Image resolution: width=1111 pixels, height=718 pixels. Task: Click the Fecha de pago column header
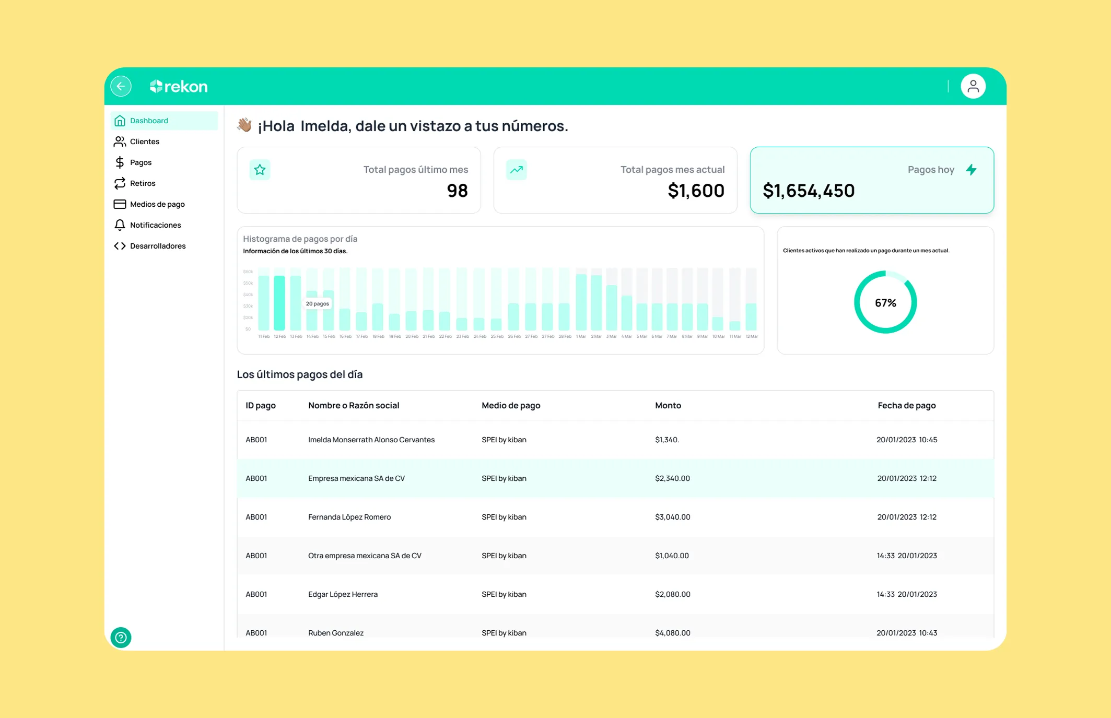click(x=906, y=405)
